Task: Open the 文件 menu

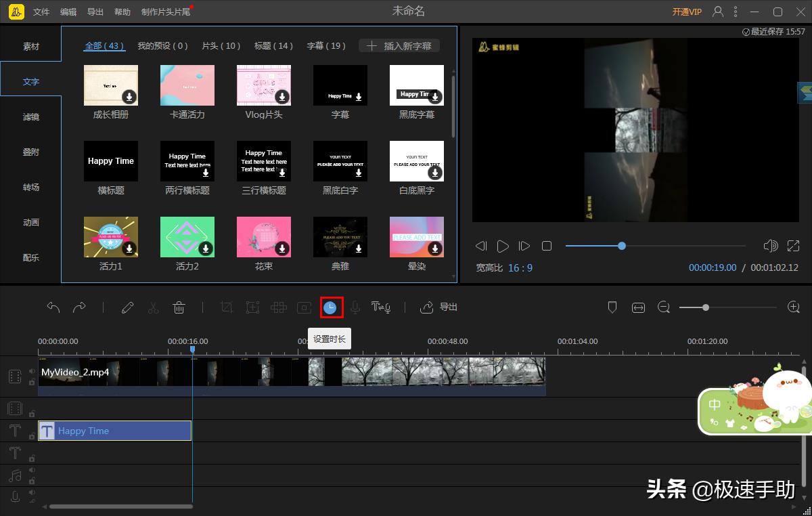Action: click(41, 12)
